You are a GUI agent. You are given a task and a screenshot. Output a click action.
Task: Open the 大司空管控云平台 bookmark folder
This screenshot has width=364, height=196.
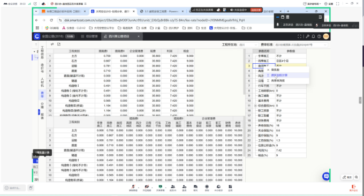pyautogui.click(x=102, y=28)
